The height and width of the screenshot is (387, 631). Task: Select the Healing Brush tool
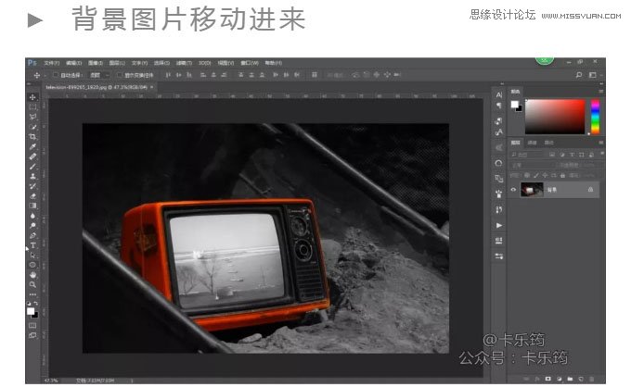(x=33, y=156)
